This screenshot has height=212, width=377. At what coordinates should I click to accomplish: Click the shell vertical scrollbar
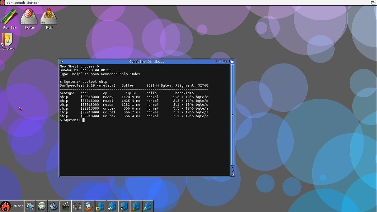coord(232,115)
